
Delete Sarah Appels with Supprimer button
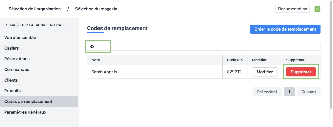click(x=301, y=72)
